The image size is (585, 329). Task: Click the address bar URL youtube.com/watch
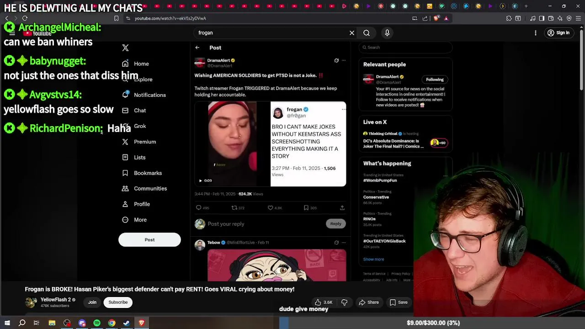pyautogui.click(x=170, y=18)
